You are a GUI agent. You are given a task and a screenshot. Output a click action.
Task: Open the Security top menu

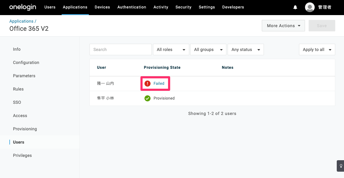click(x=183, y=7)
